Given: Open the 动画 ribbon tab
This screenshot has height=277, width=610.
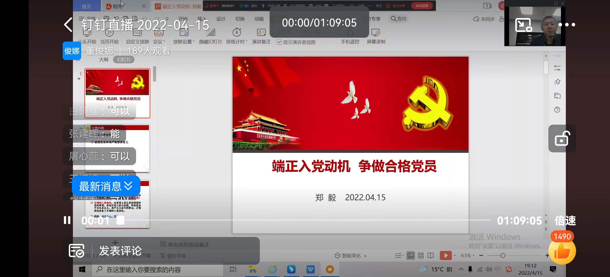Looking at the screenshot, I should (x=259, y=19).
